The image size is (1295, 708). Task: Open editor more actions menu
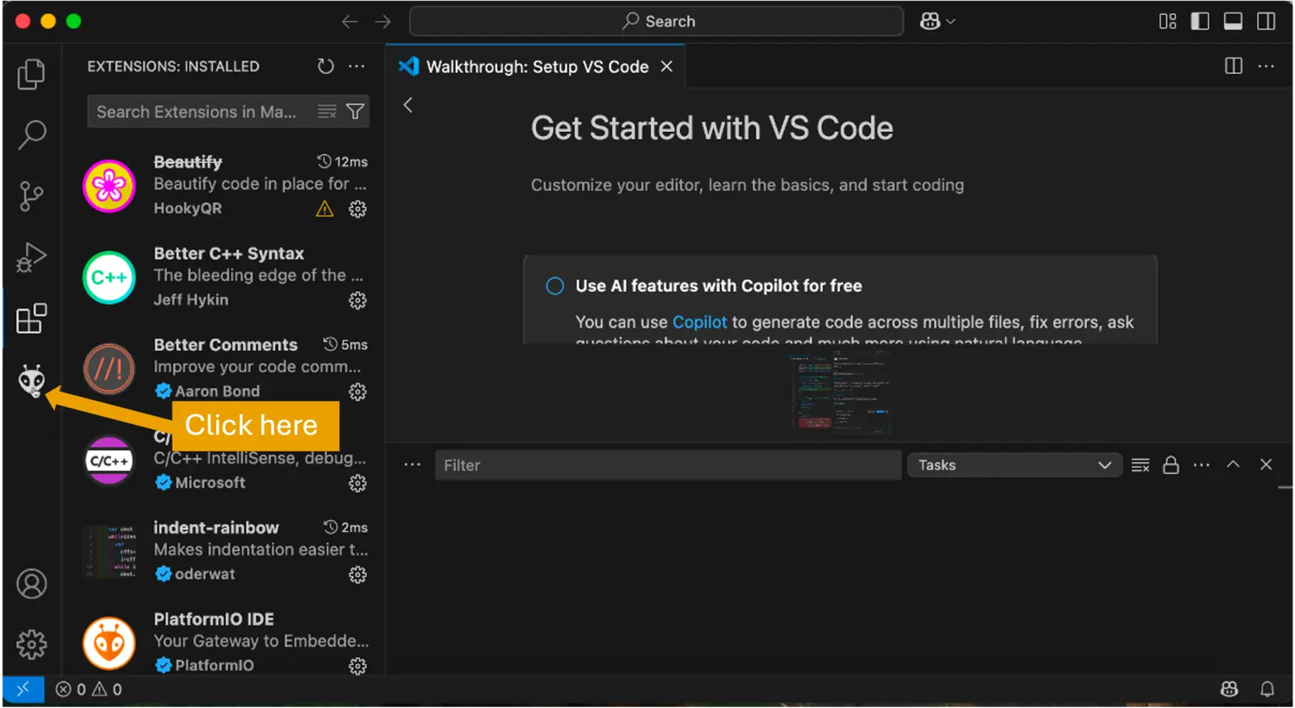click(x=1266, y=66)
